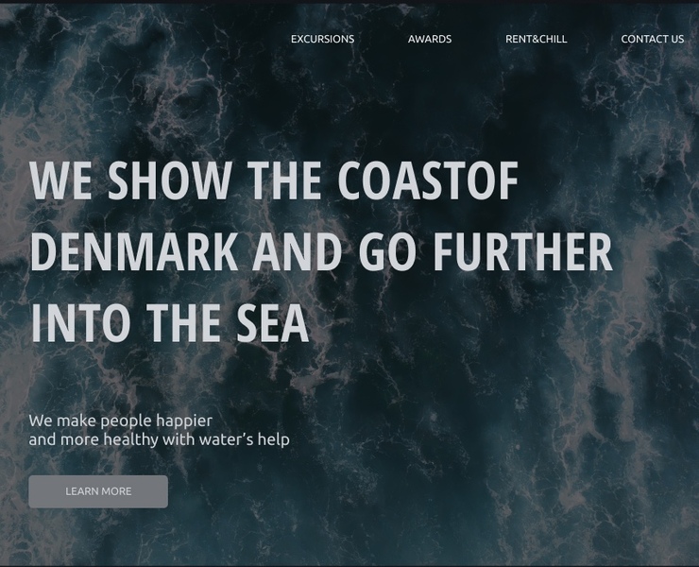Click the words 'water's help' in the subtitle

click(x=245, y=439)
